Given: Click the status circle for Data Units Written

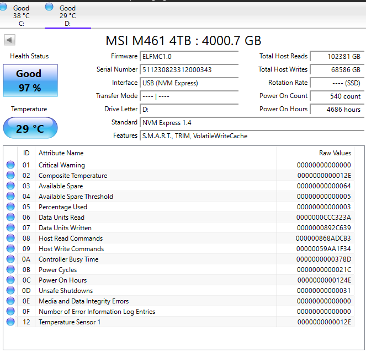Looking at the screenshot, I should tap(10, 228).
